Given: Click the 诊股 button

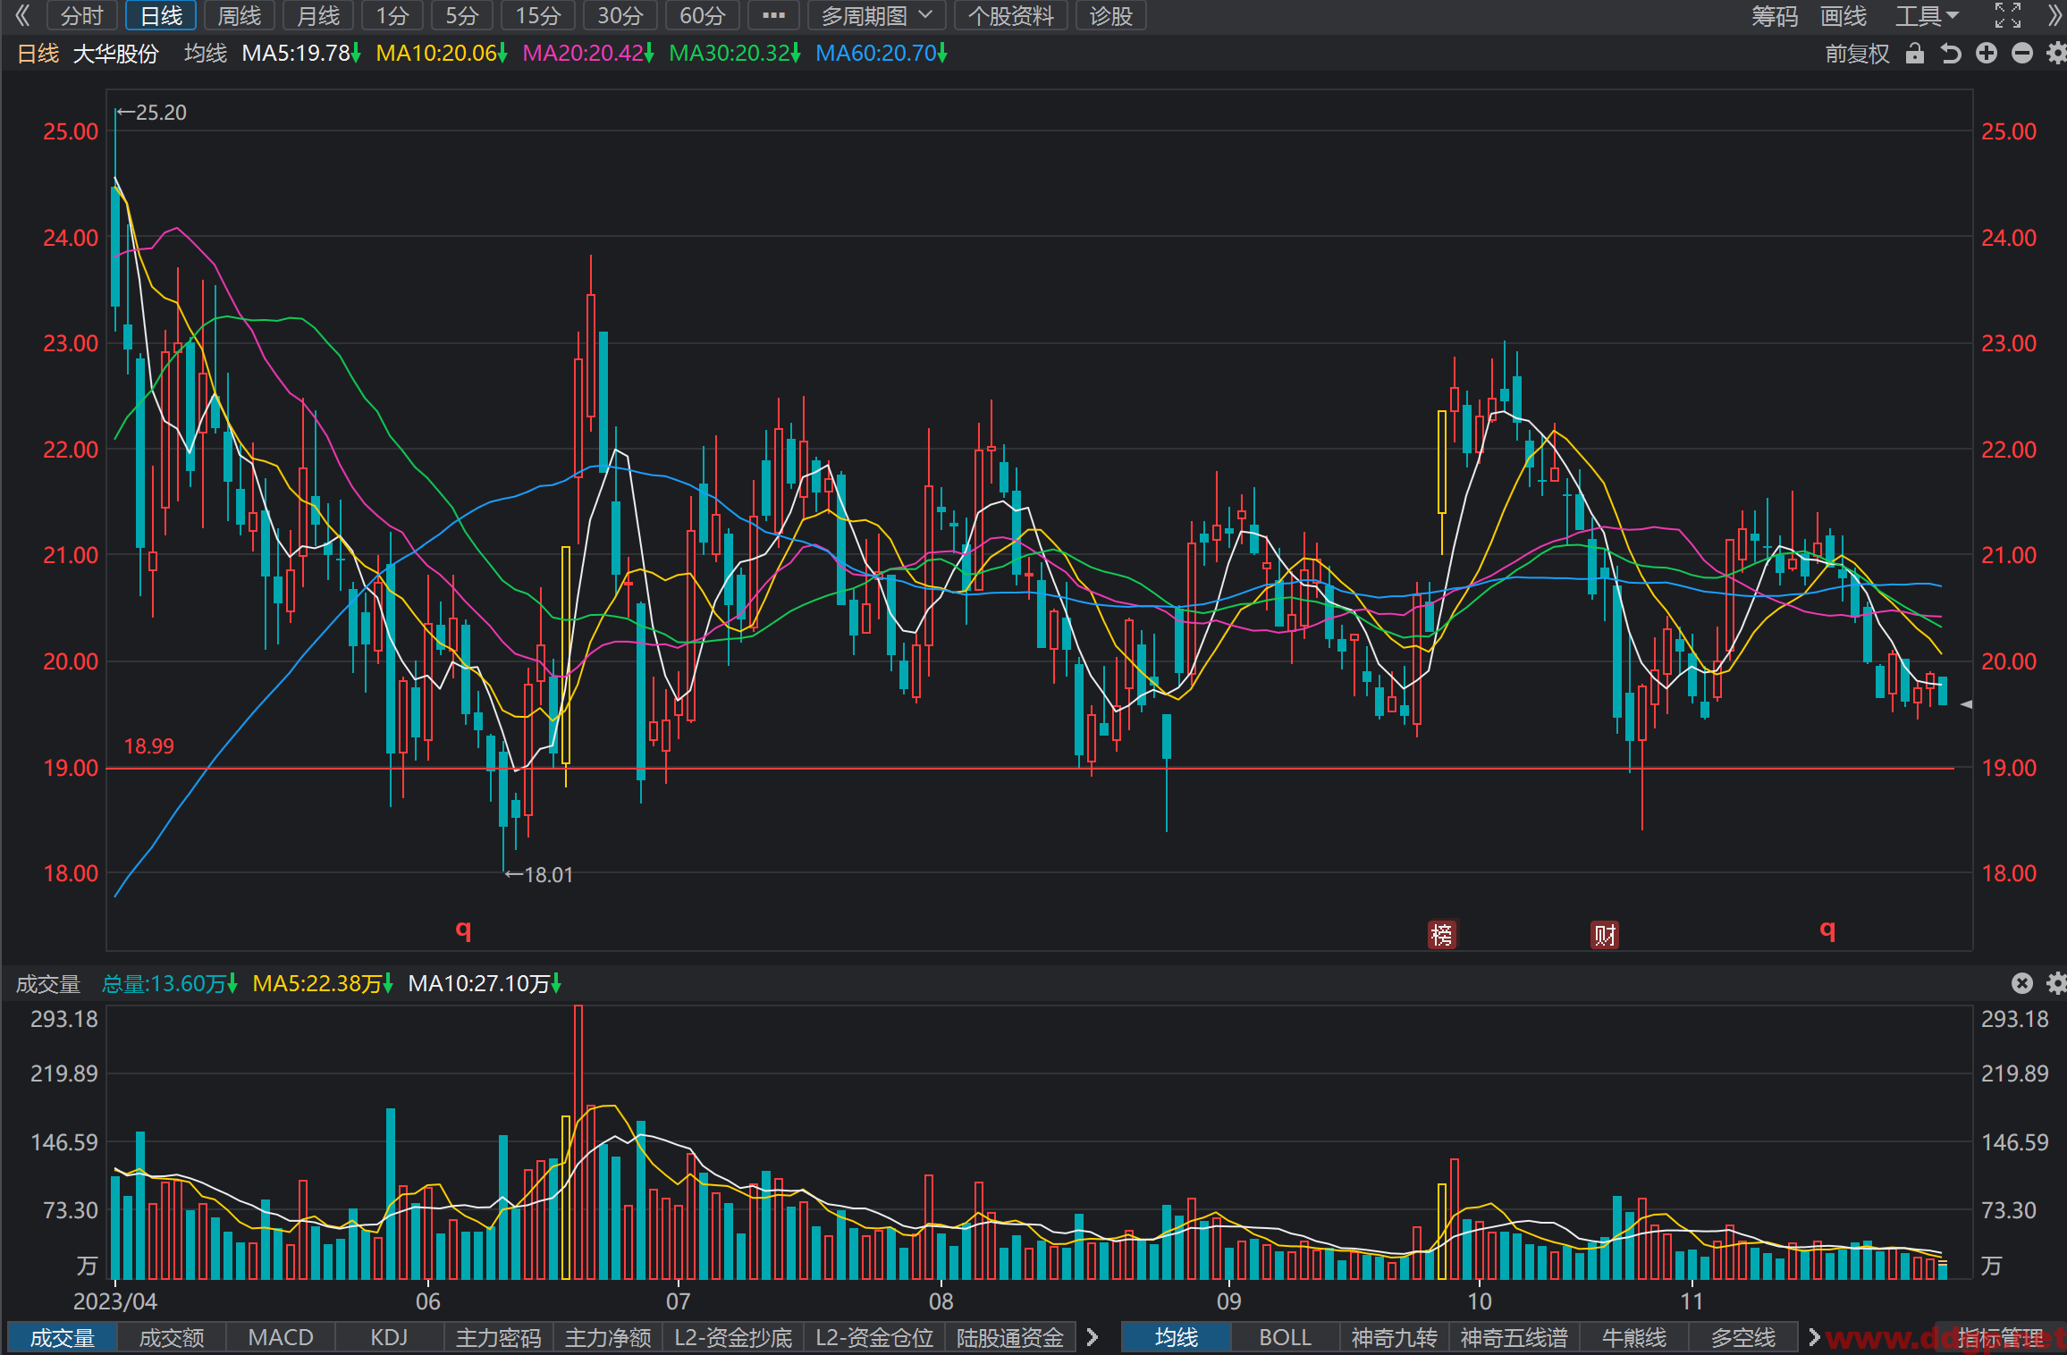Looking at the screenshot, I should (1111, 15).
